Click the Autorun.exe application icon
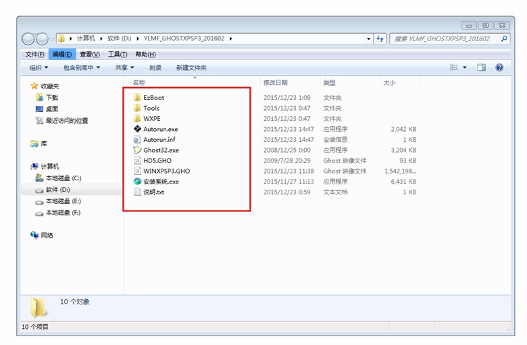Viewport: 527px width, 345px height. 137,129
